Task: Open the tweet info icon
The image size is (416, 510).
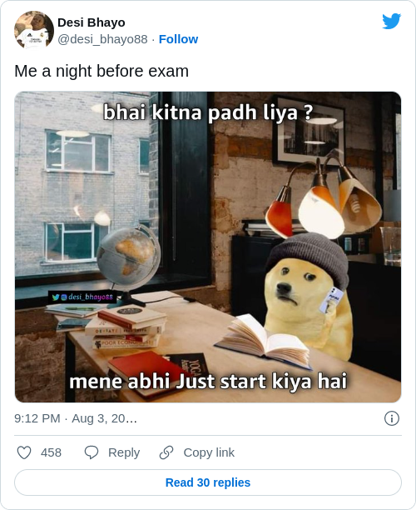Action: [x=392, y=418]
